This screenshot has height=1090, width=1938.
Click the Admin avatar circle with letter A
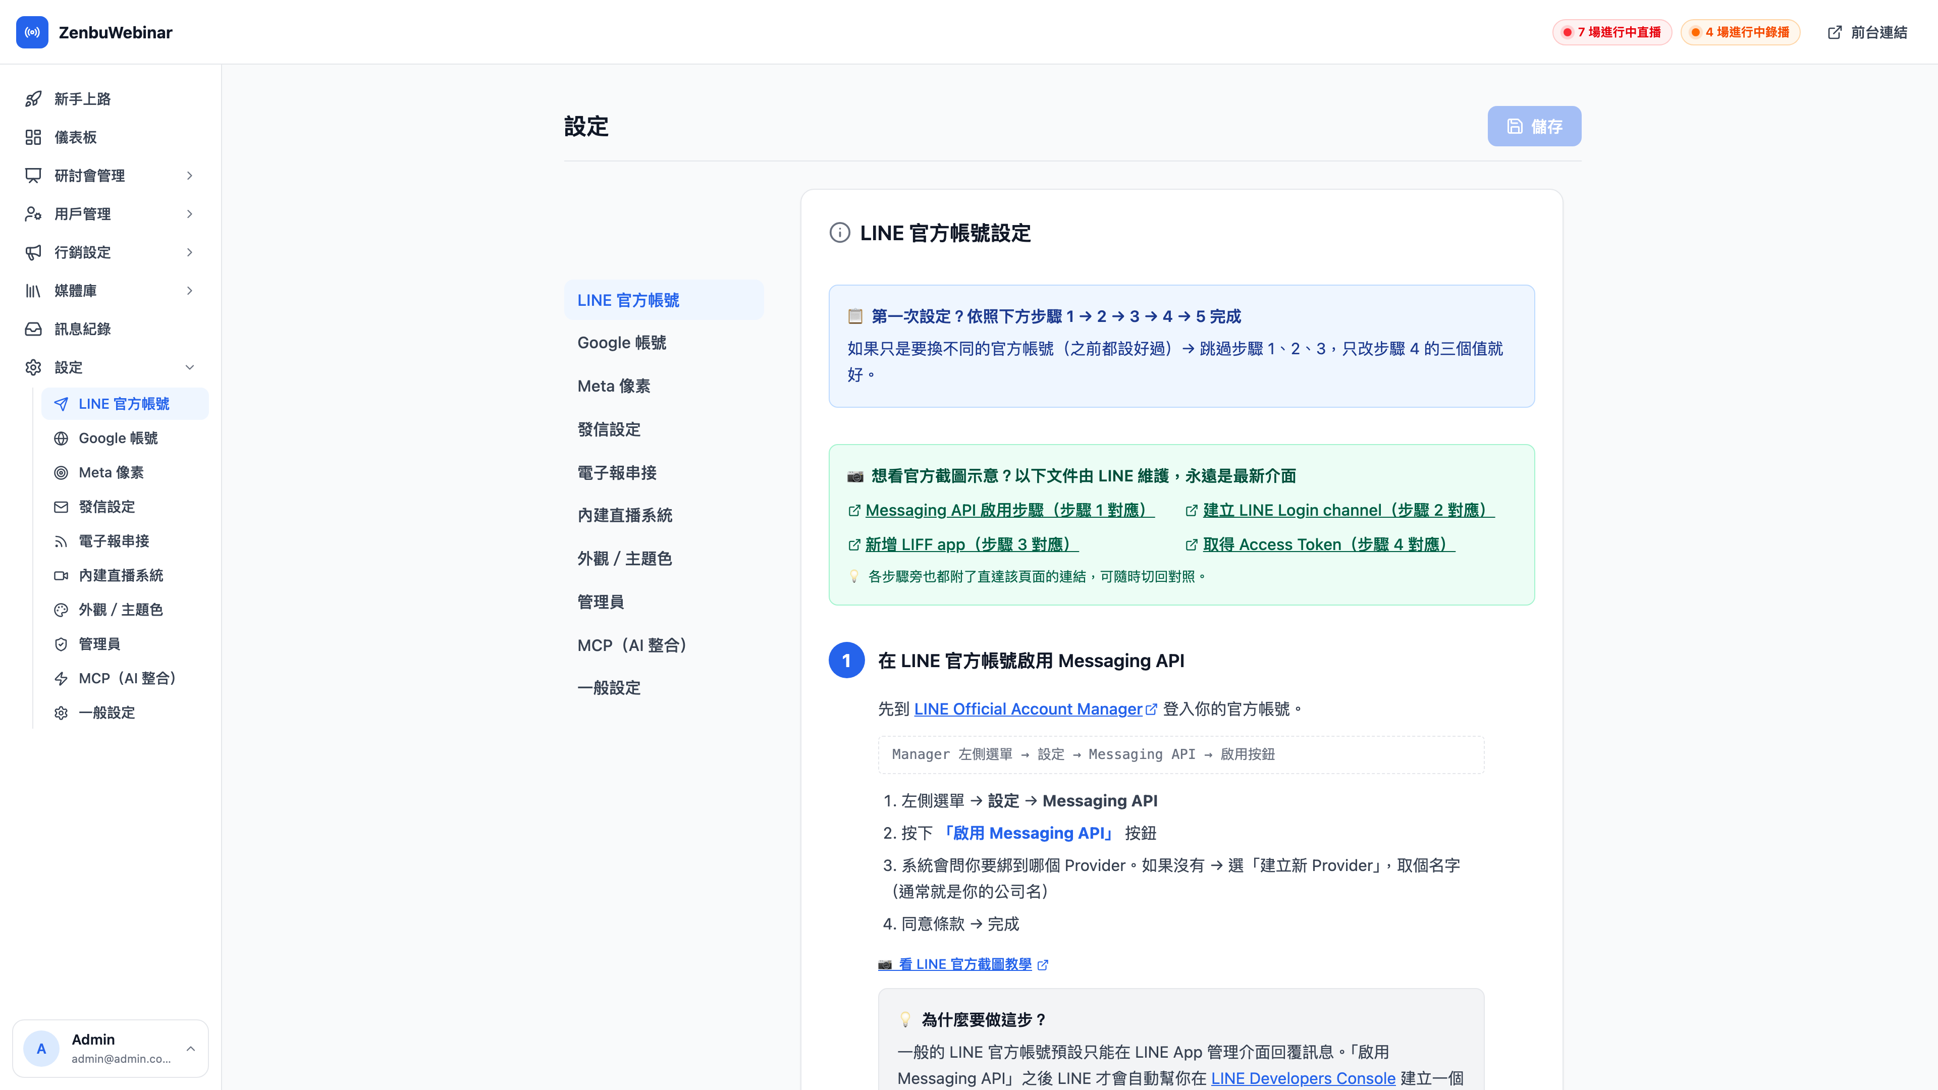click(41, 1049)
